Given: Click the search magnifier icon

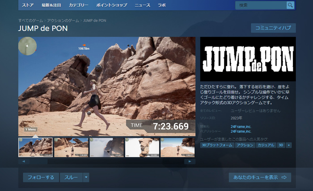Looking at the screenshot, I should [290, 5].
